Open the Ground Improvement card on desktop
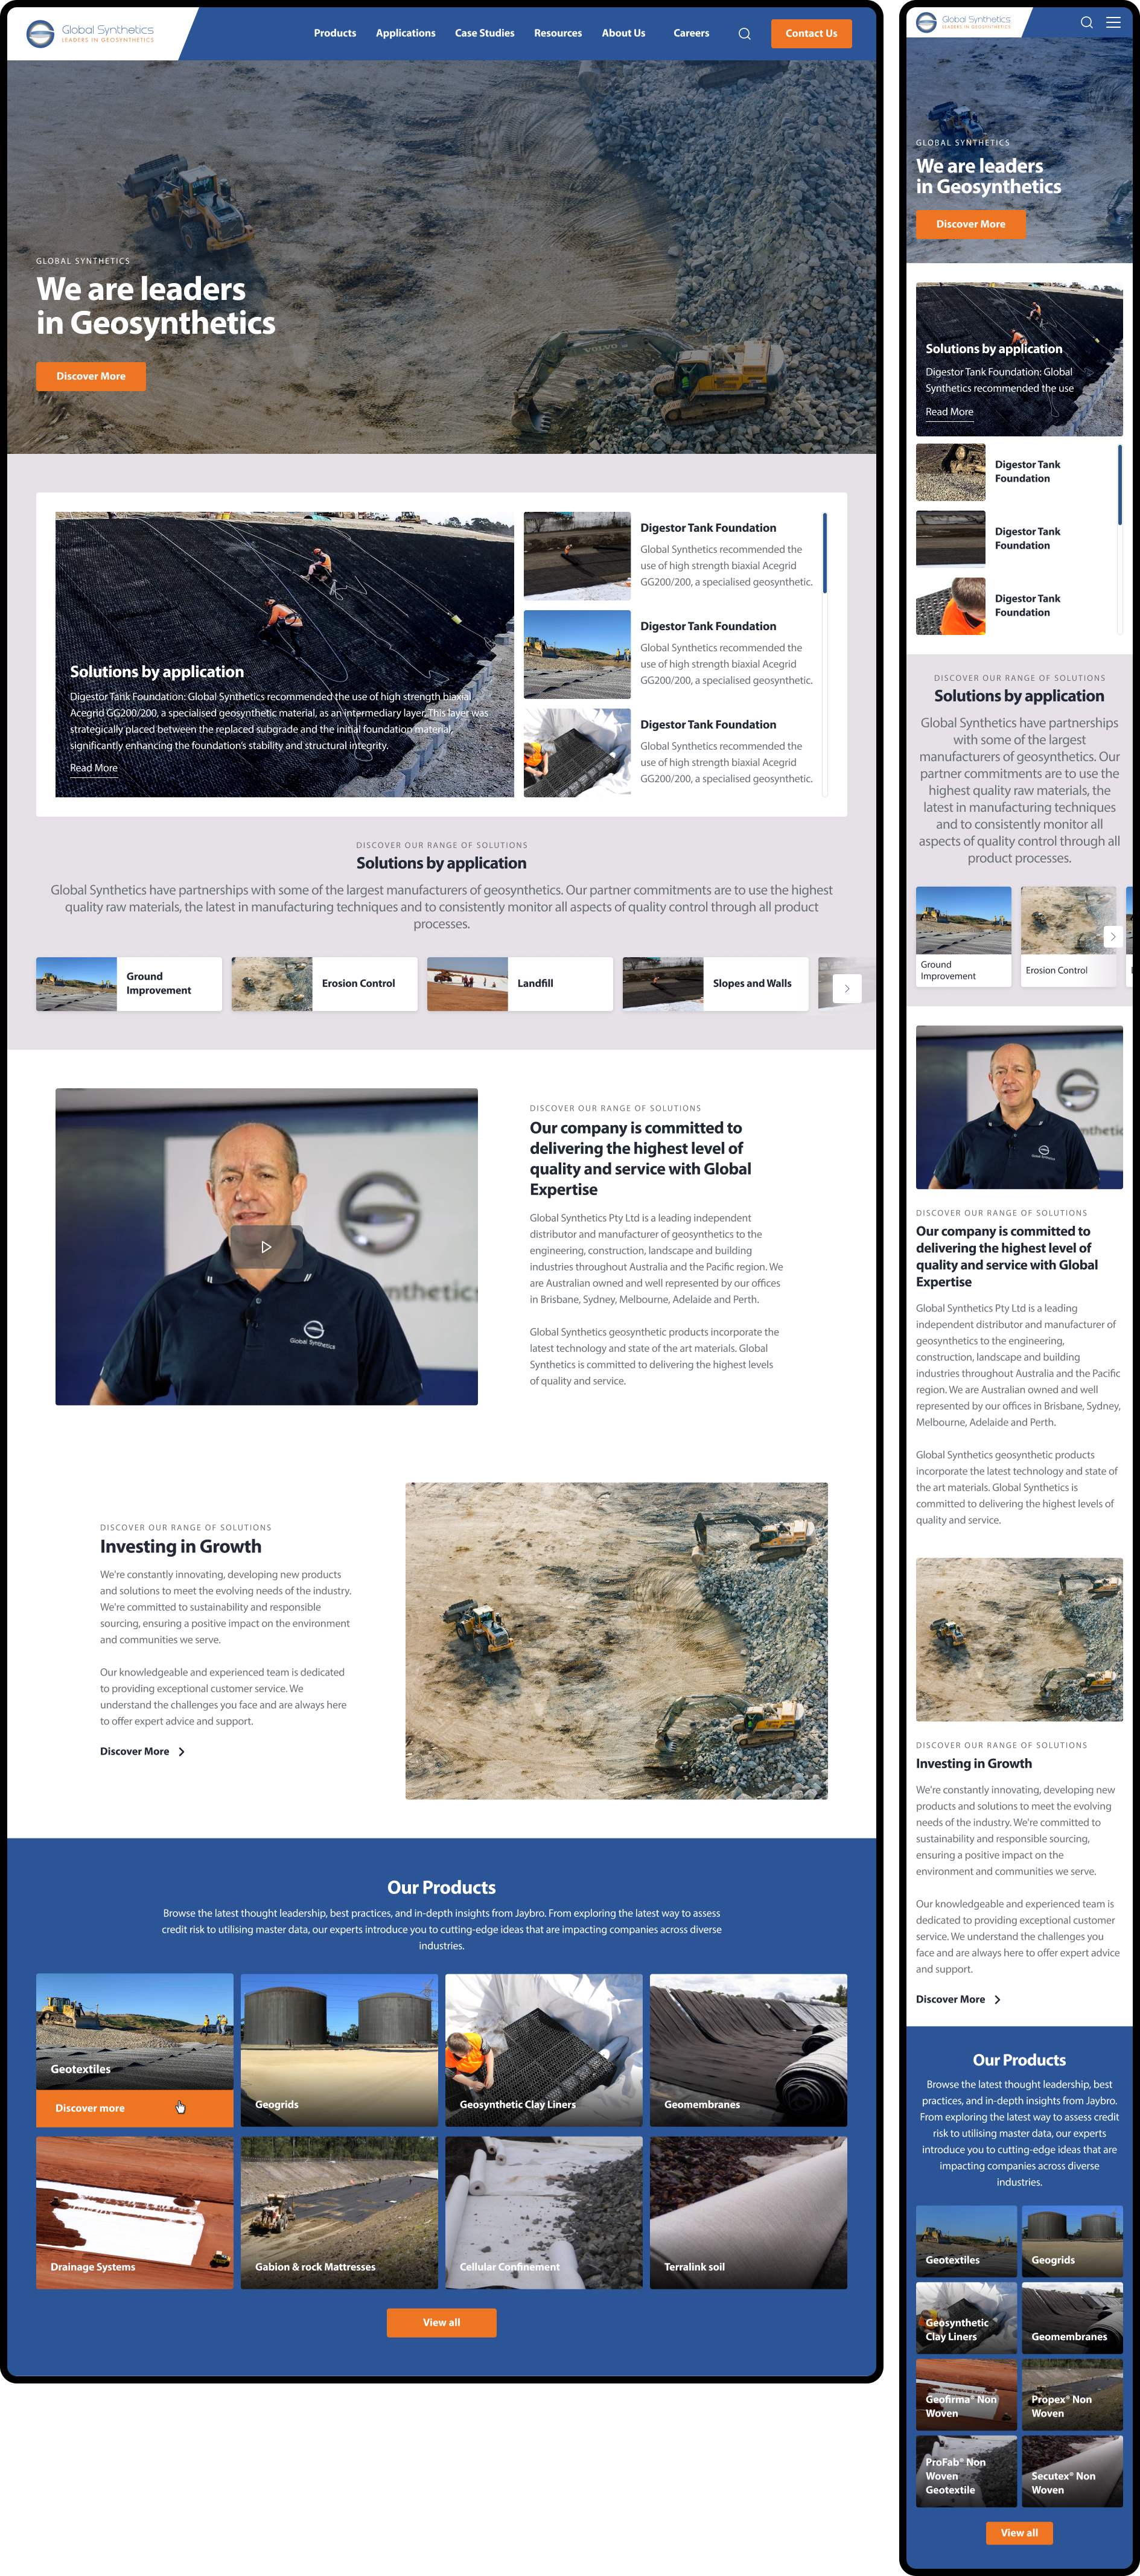This screenshot has height=2576, width=1140. tap(129, 983)
